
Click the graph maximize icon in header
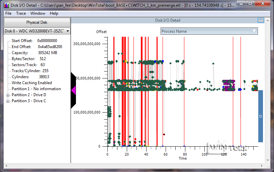tap(261, 20)
